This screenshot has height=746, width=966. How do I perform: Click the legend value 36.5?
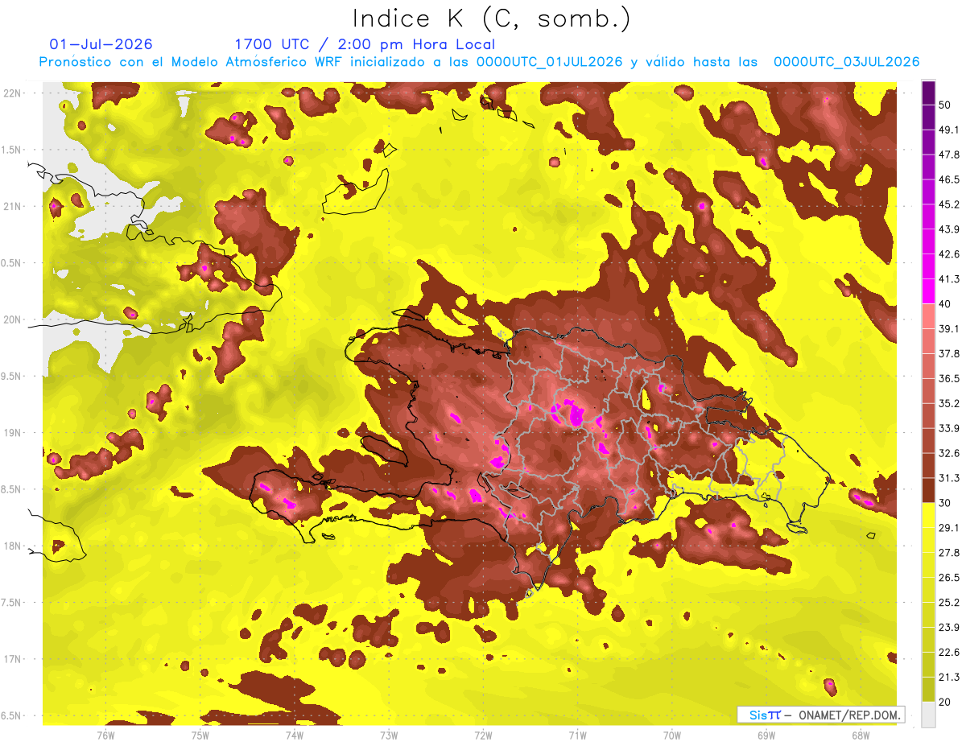point(949,378)
